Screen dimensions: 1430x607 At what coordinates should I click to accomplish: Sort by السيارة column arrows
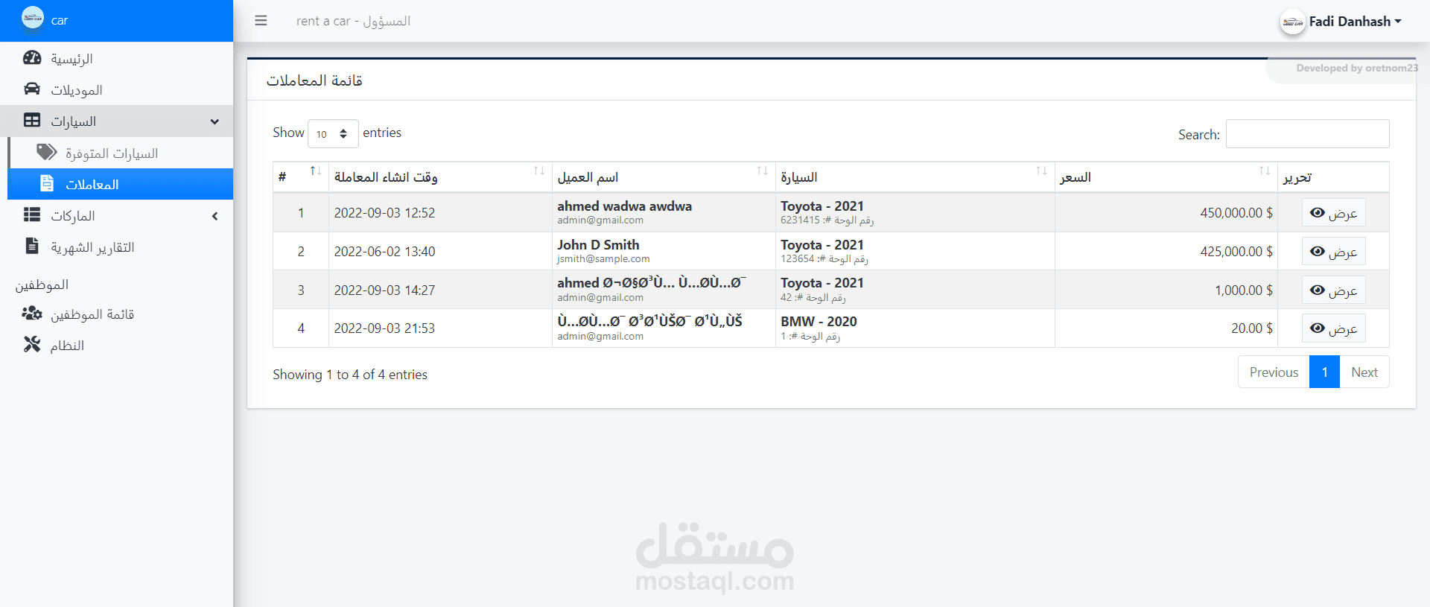(1041, 171)
